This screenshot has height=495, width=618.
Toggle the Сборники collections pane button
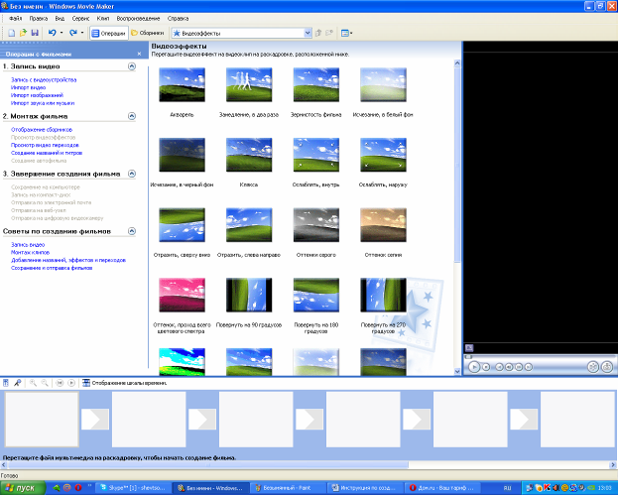point(147,33)
